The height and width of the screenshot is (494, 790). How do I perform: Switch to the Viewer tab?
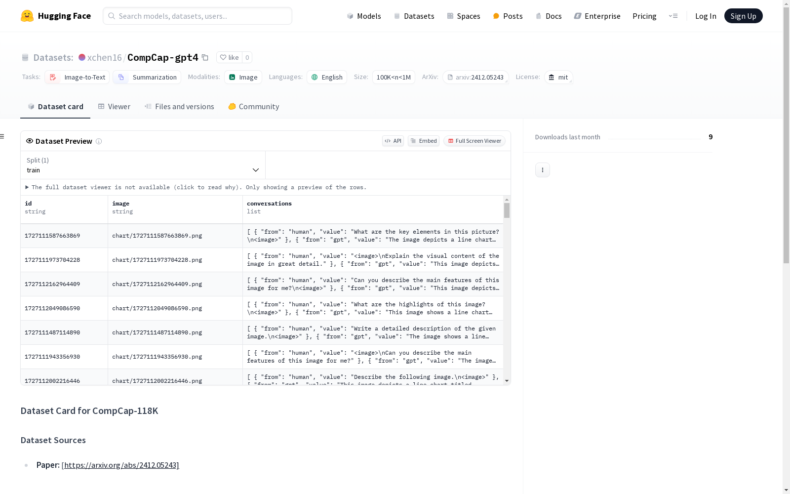click(114, 107)
